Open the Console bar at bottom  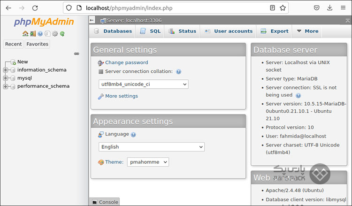104,202
